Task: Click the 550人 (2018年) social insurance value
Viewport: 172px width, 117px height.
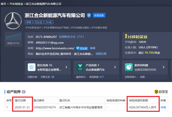Action: (x=148, y=47)
